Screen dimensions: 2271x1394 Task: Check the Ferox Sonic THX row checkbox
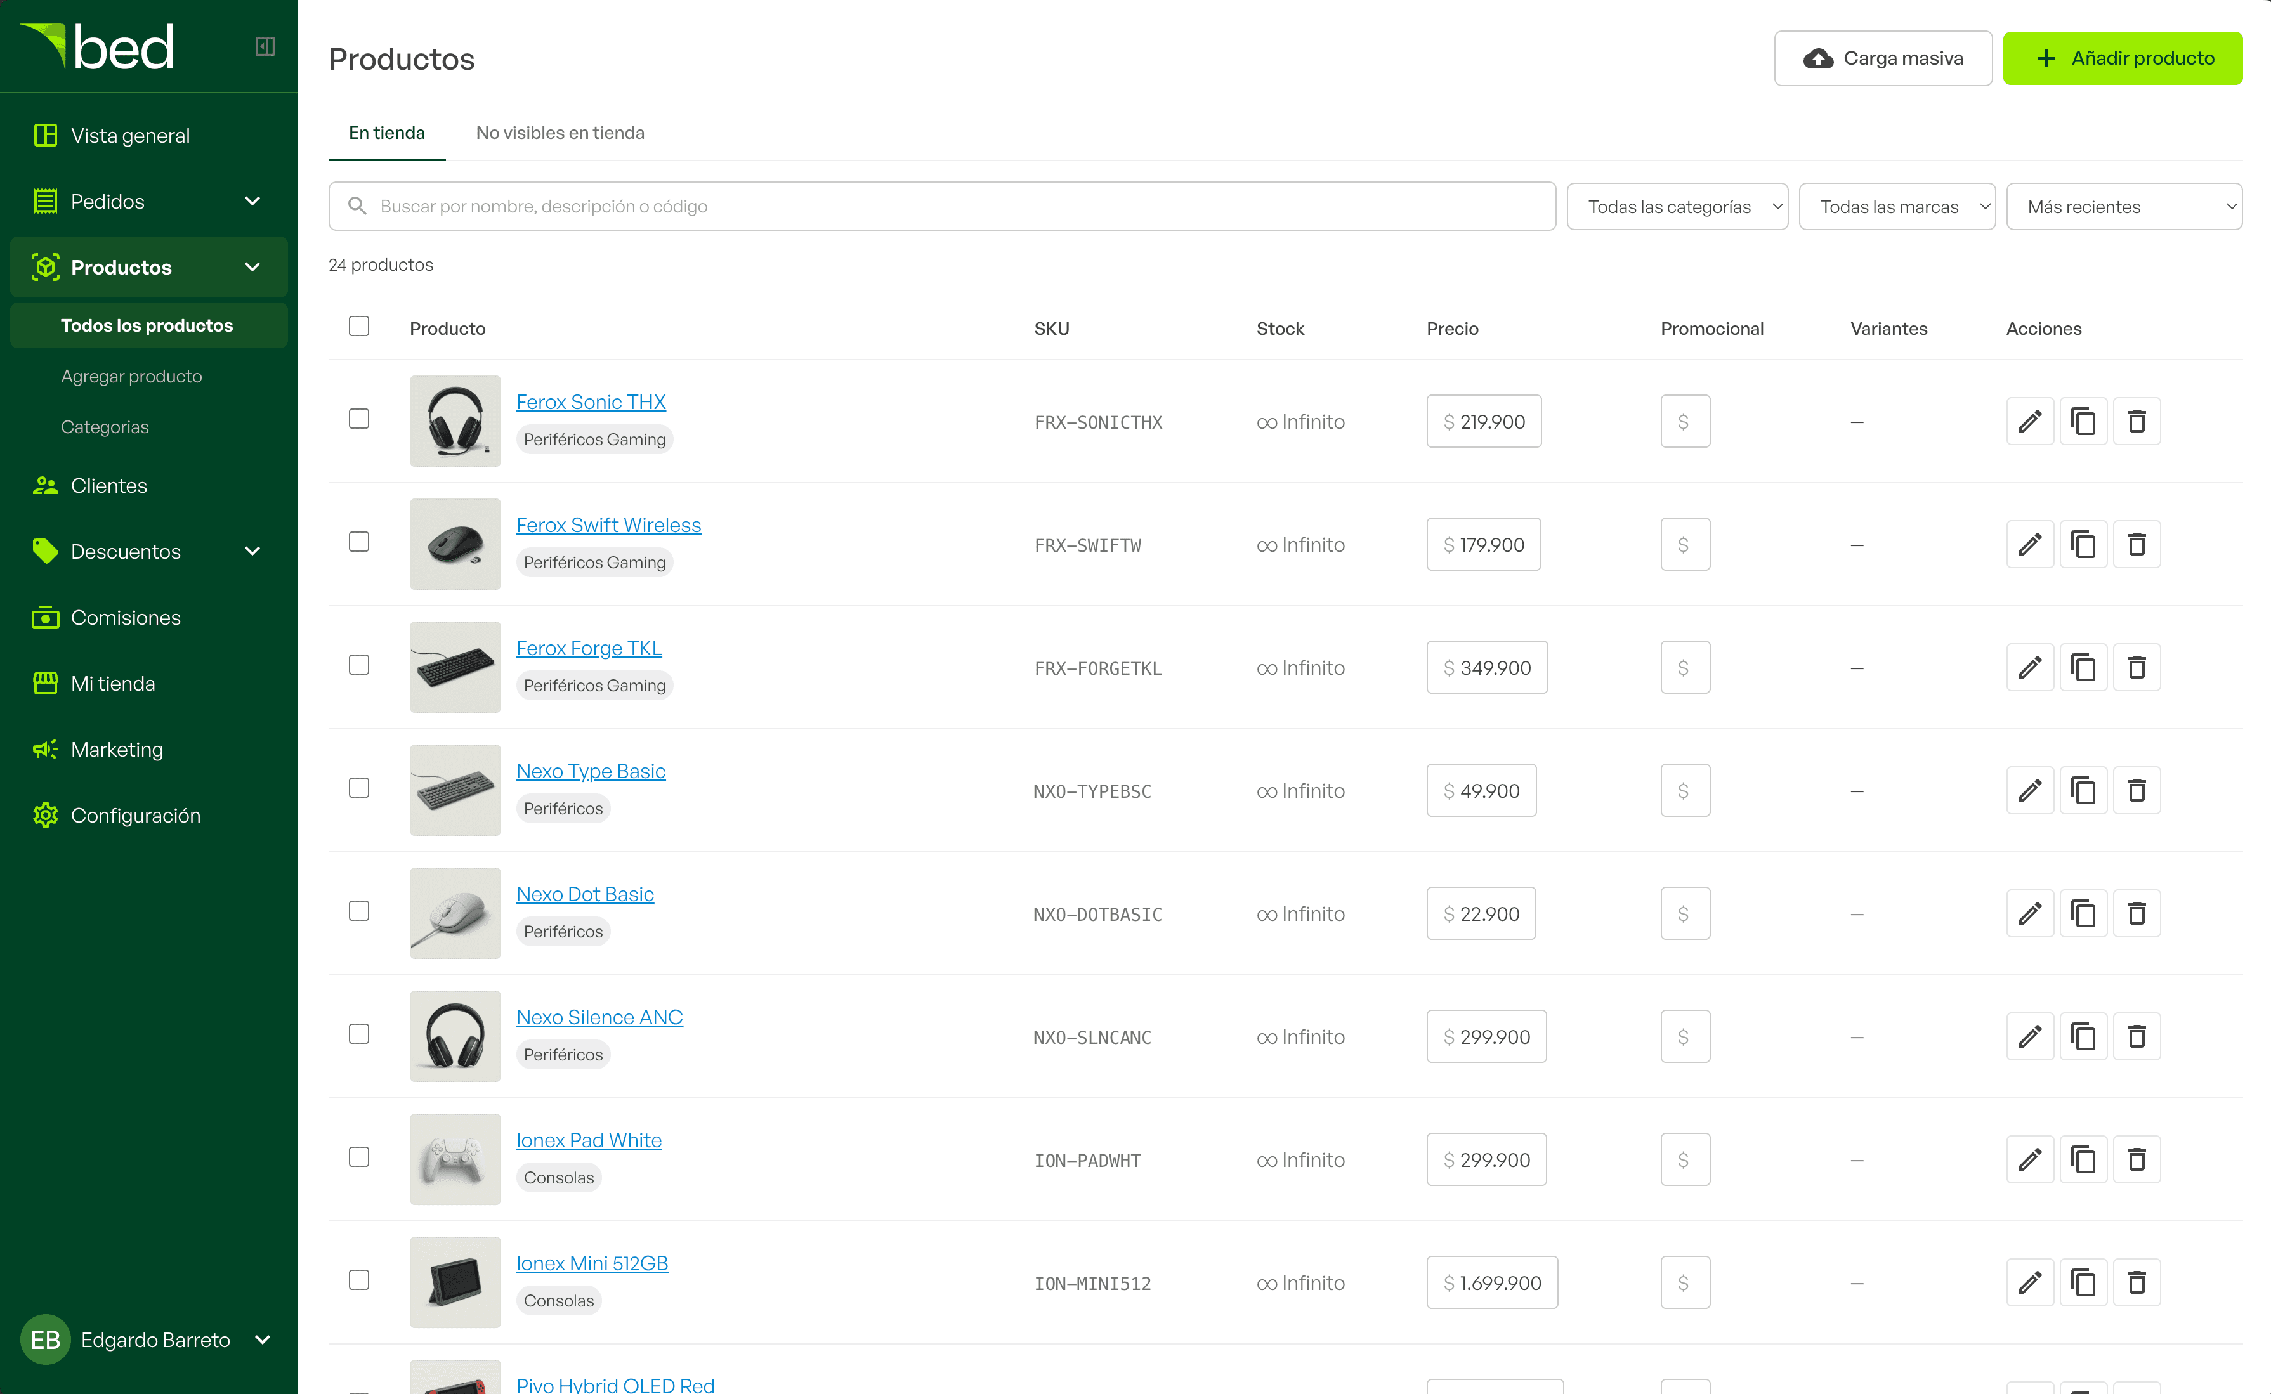coord(358,419)
